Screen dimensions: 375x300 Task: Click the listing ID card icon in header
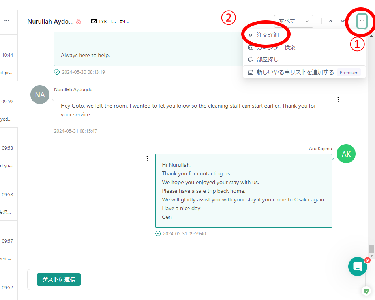[94, 21]
